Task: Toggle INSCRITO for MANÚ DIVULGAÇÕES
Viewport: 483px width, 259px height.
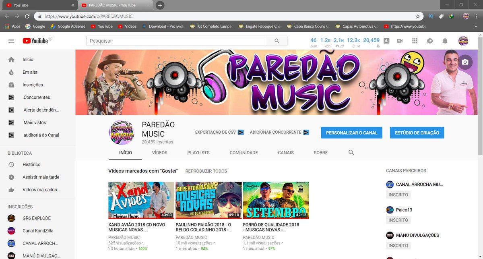Action: click(398, 246)
